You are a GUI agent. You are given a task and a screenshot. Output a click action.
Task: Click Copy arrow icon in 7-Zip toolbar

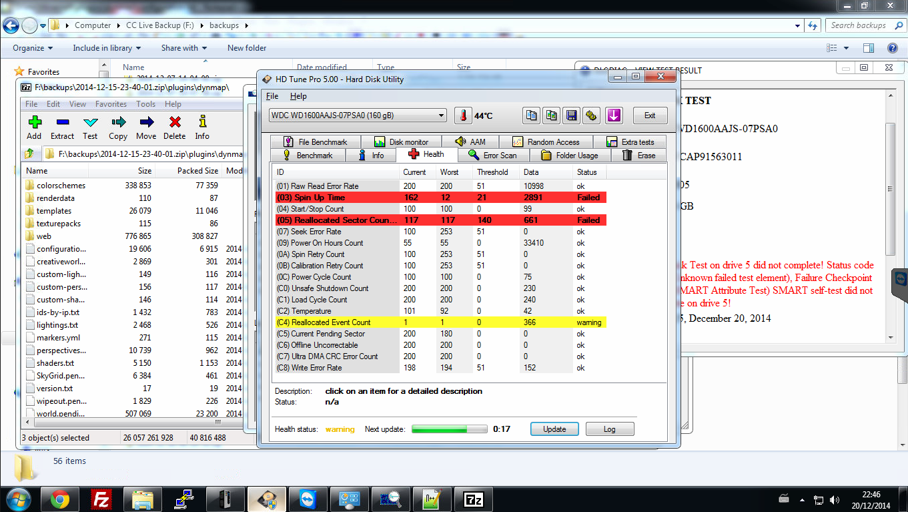[118, 122]
